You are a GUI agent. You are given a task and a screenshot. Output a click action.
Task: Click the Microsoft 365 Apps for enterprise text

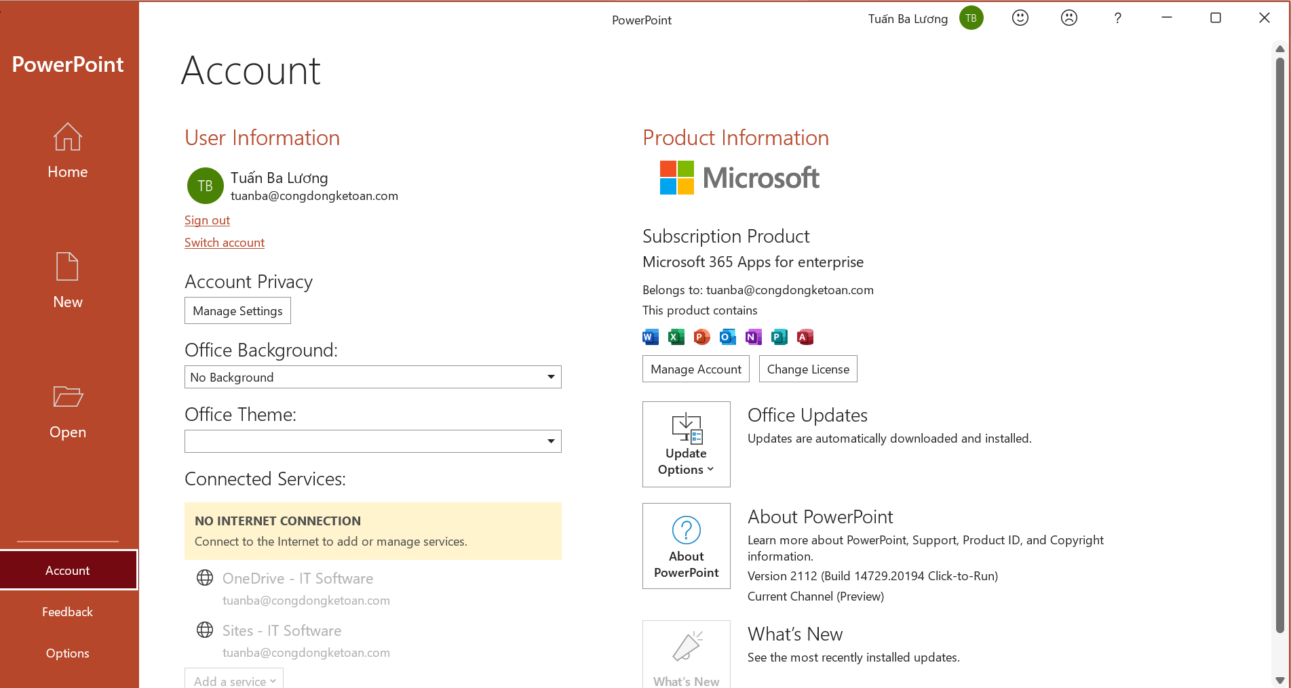753,262
